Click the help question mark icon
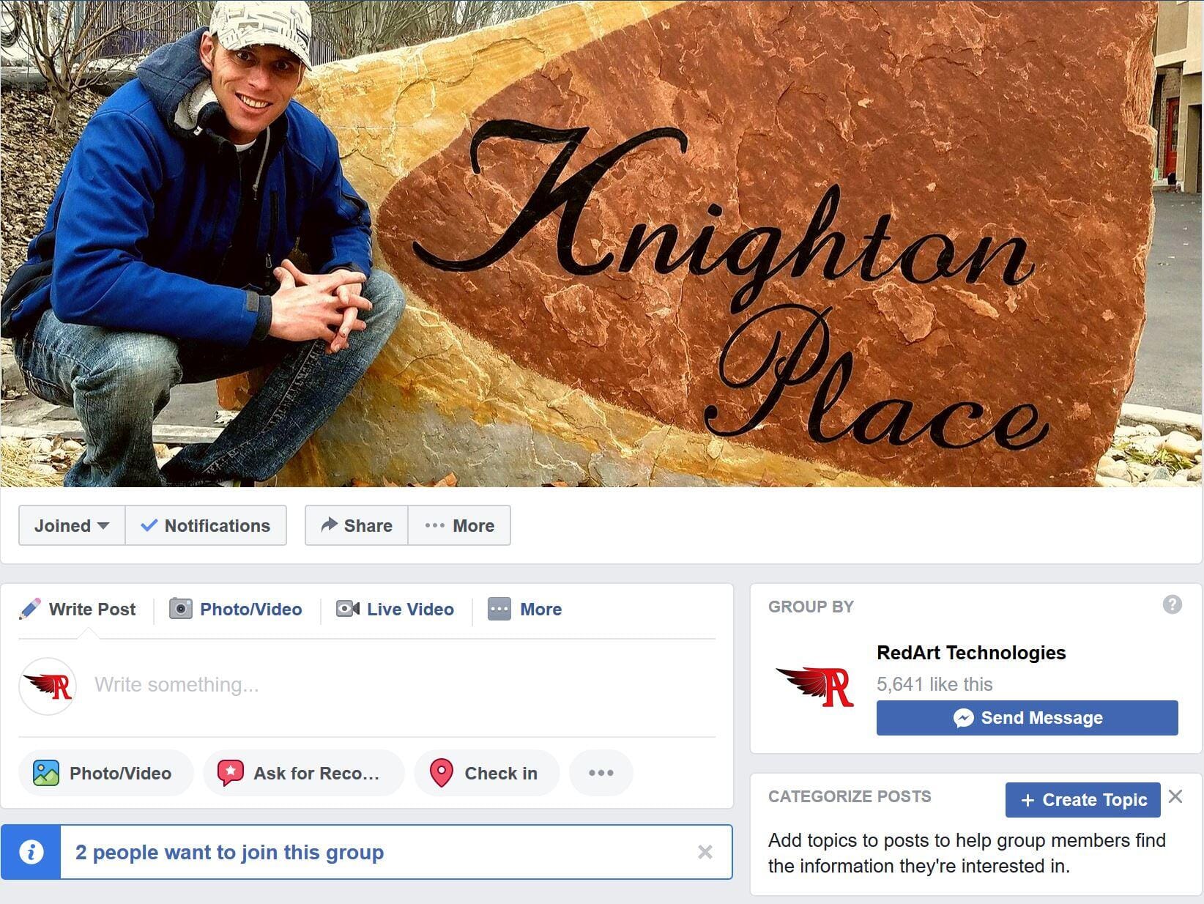This screenshot has height=904, width=1204. pyautogui.click(x=1172, y=604)
